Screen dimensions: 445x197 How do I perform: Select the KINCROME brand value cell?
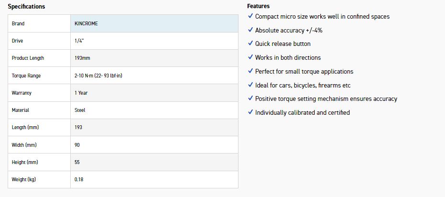click(x=87, y=23)
